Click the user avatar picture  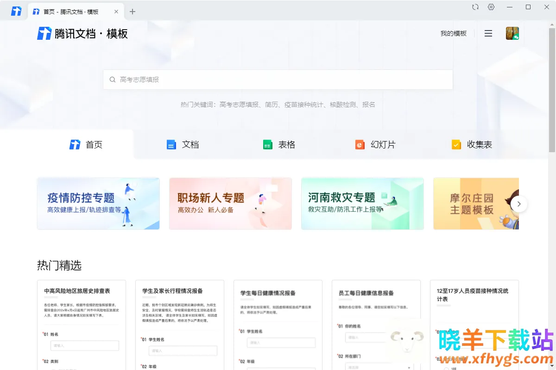click(x=512, y=33)
